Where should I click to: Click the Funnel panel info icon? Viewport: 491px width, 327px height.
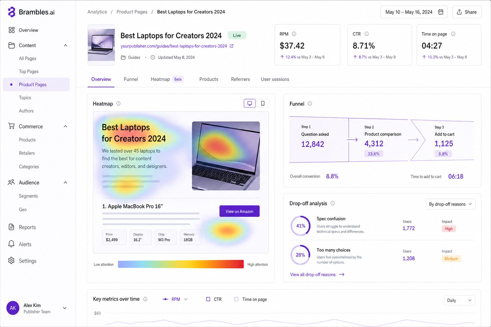pyautogui.click(x=310, y=104)
